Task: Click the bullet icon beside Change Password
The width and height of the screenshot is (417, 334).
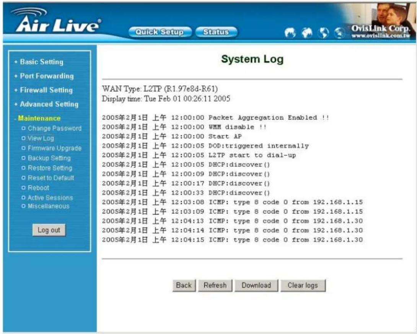Action: 23,129
